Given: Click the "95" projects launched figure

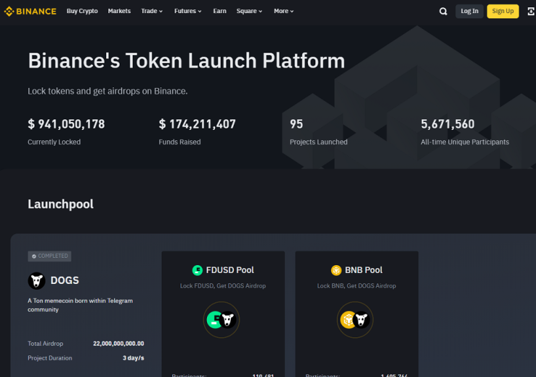Looking at the screenshot, I should coord(296,124).
